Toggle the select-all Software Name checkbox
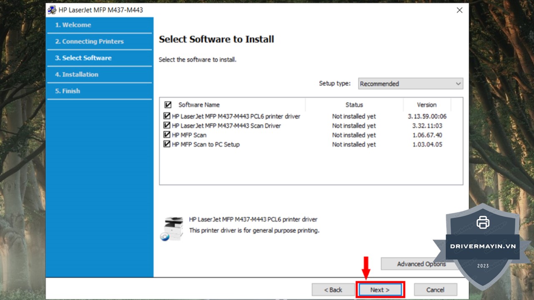 click(x=168, y=105)
